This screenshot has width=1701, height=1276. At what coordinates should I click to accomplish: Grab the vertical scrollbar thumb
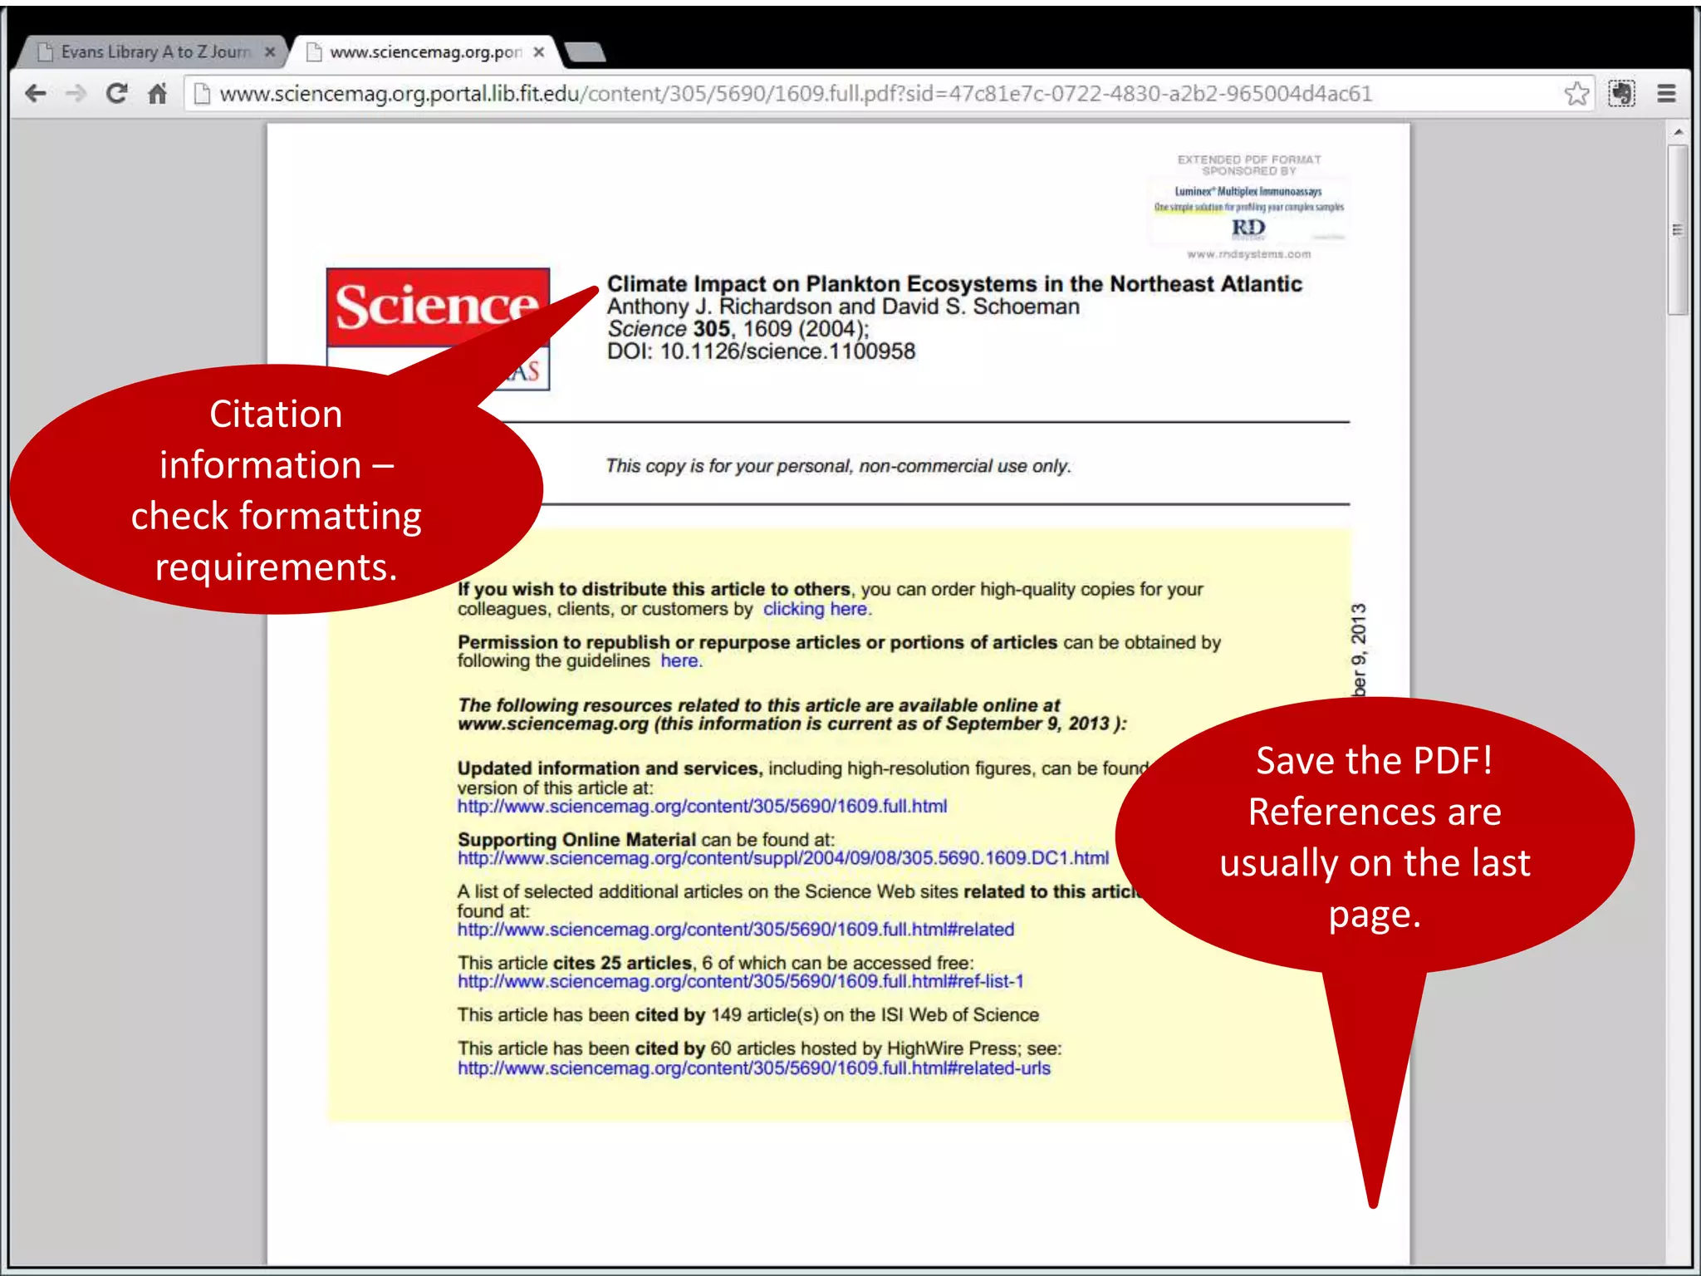tap(1678, 230)
